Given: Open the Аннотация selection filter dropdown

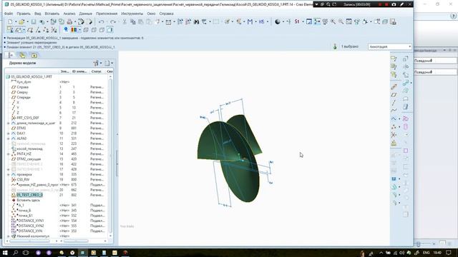Looking at the screenshot, I should (389, 46).
